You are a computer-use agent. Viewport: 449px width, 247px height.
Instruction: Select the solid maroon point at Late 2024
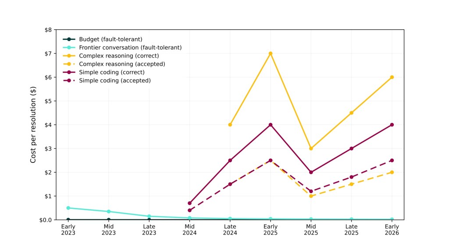tap(230, 161)
